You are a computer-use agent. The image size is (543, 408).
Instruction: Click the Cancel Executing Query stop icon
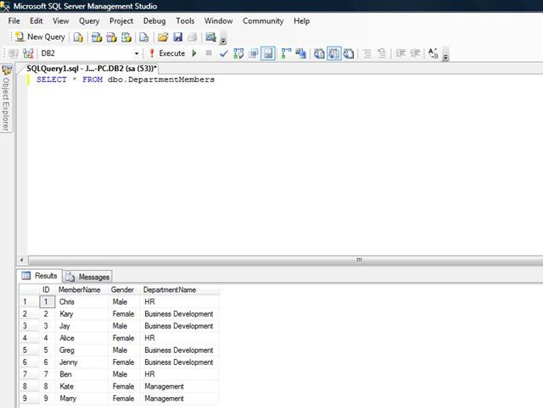[x=209, y=53]
